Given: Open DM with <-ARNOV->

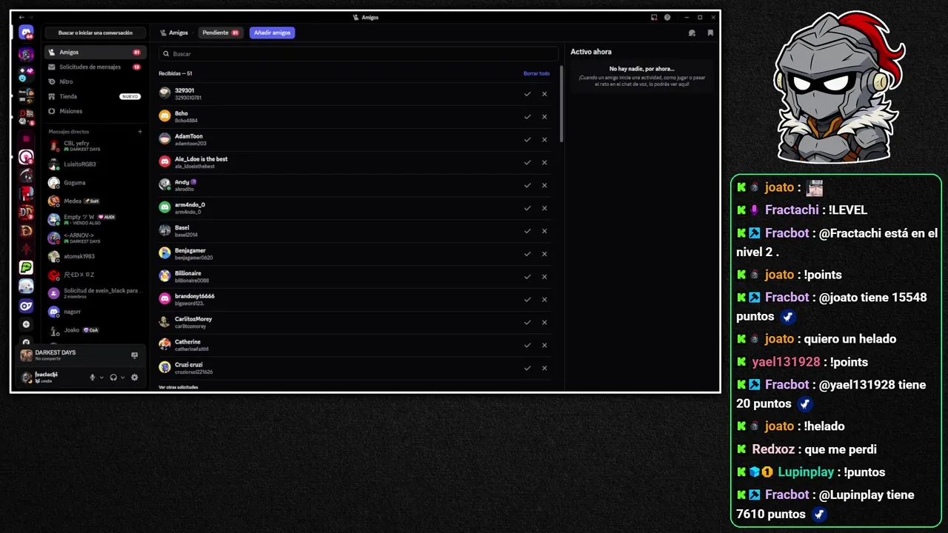Looking at the screenshot, I should (x=95, y=238).
